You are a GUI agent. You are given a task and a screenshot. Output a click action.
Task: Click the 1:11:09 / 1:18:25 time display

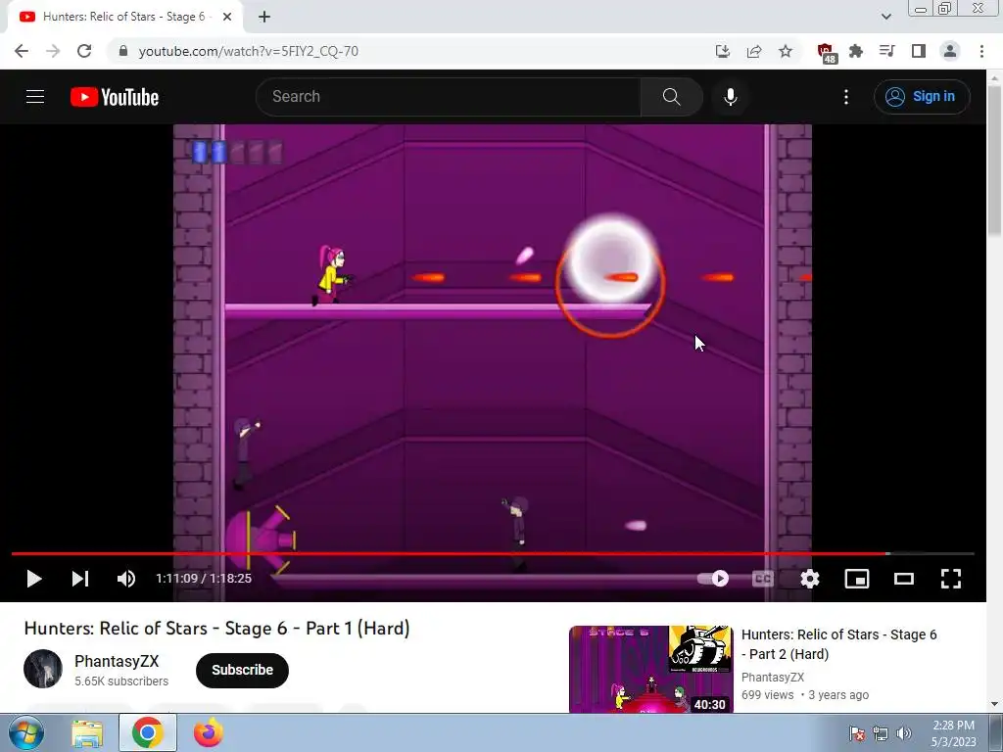pyautogui.click(x=204, y=579)
